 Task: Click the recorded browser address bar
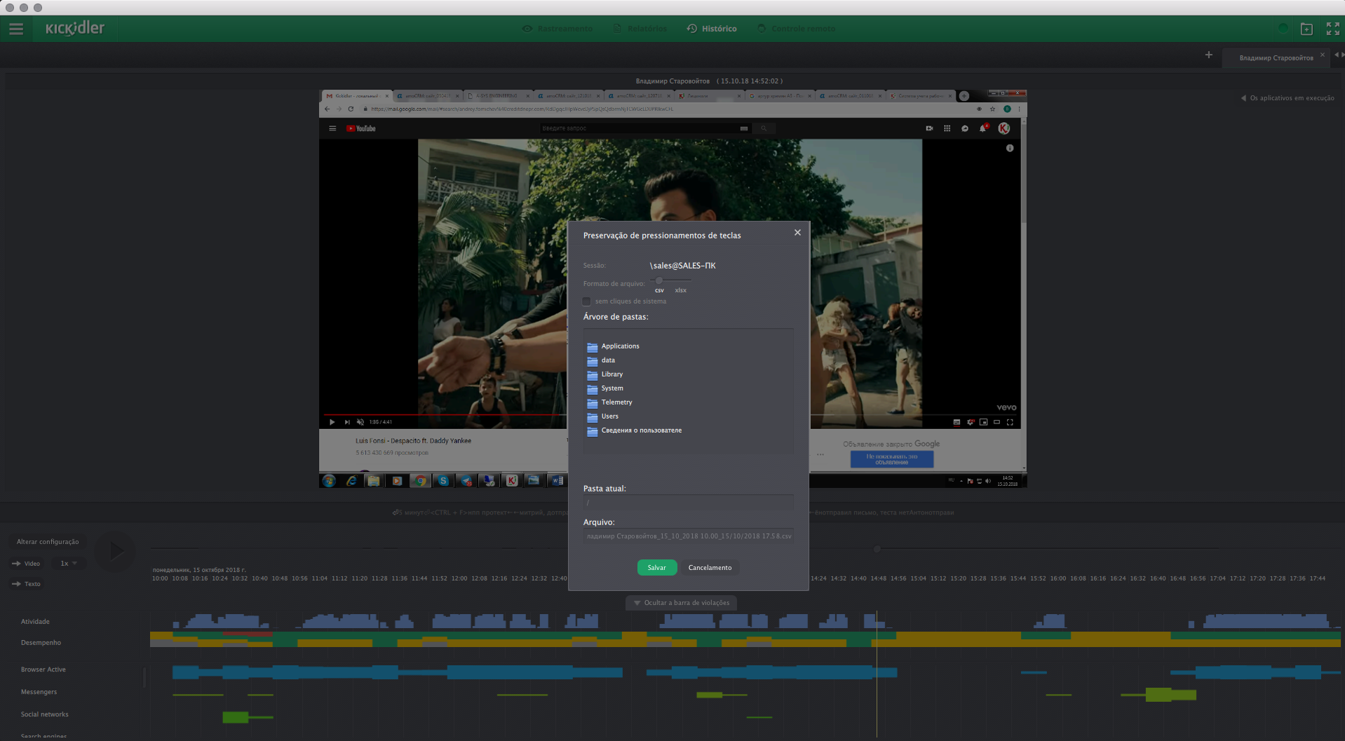(666, 109)
